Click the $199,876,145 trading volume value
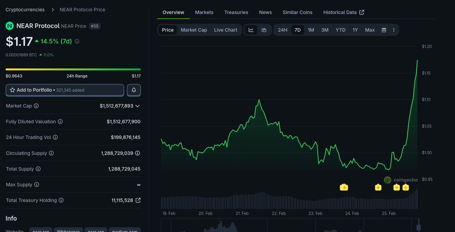 point(125,137)
